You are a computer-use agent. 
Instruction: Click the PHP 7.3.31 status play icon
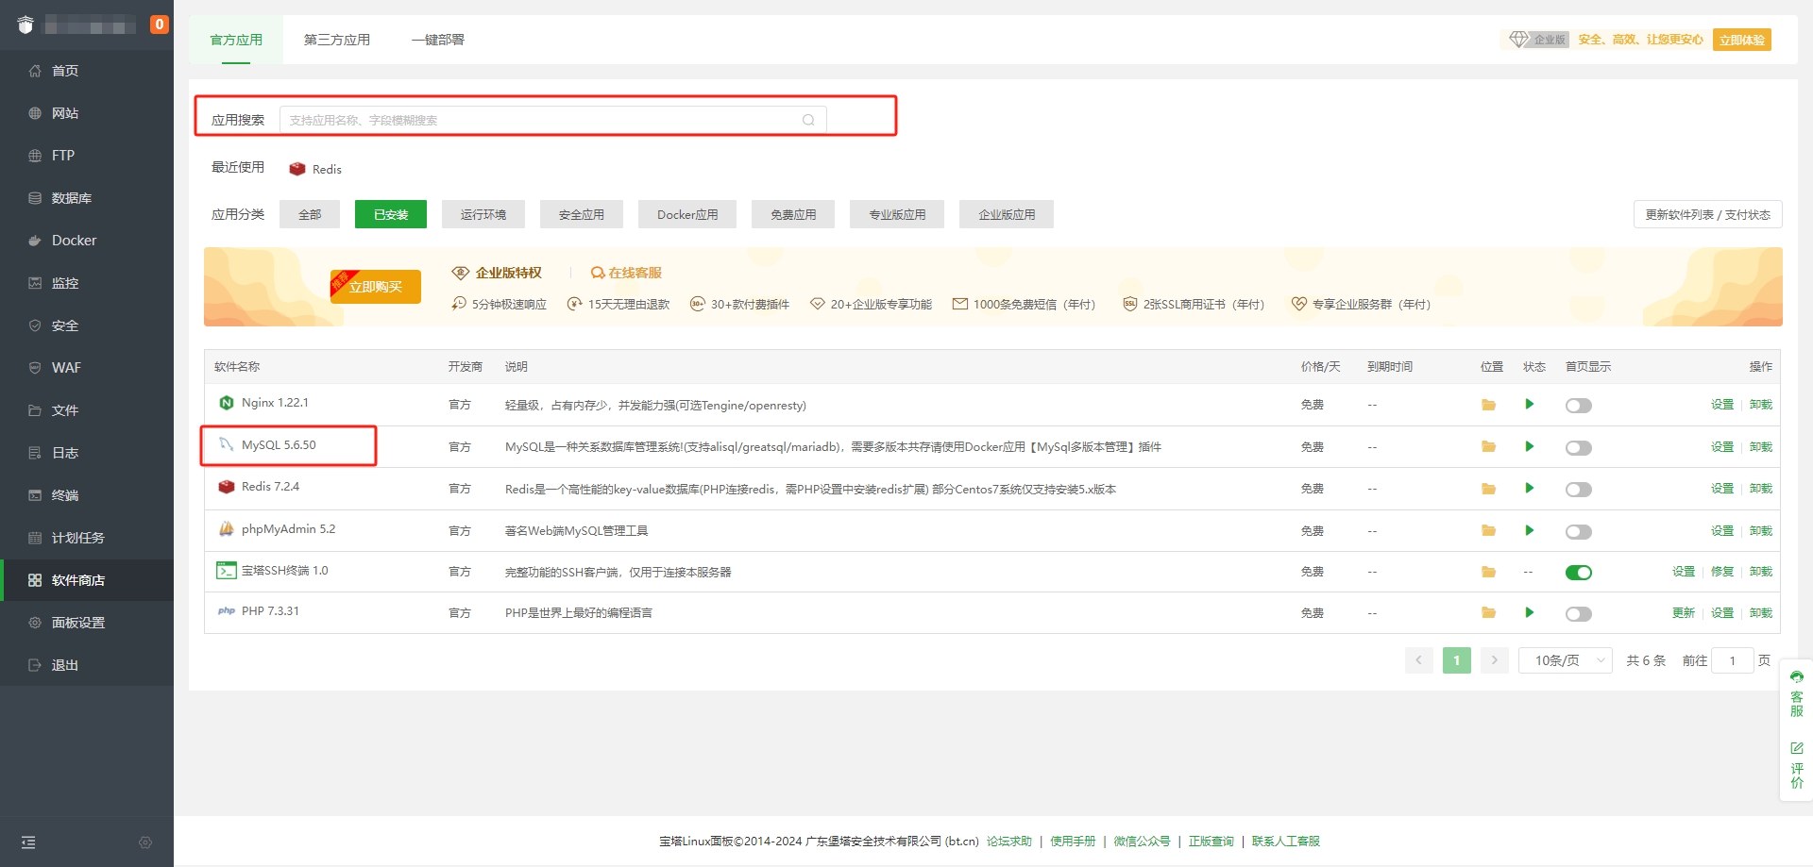pyautogui.click(x=1529, y=613)
